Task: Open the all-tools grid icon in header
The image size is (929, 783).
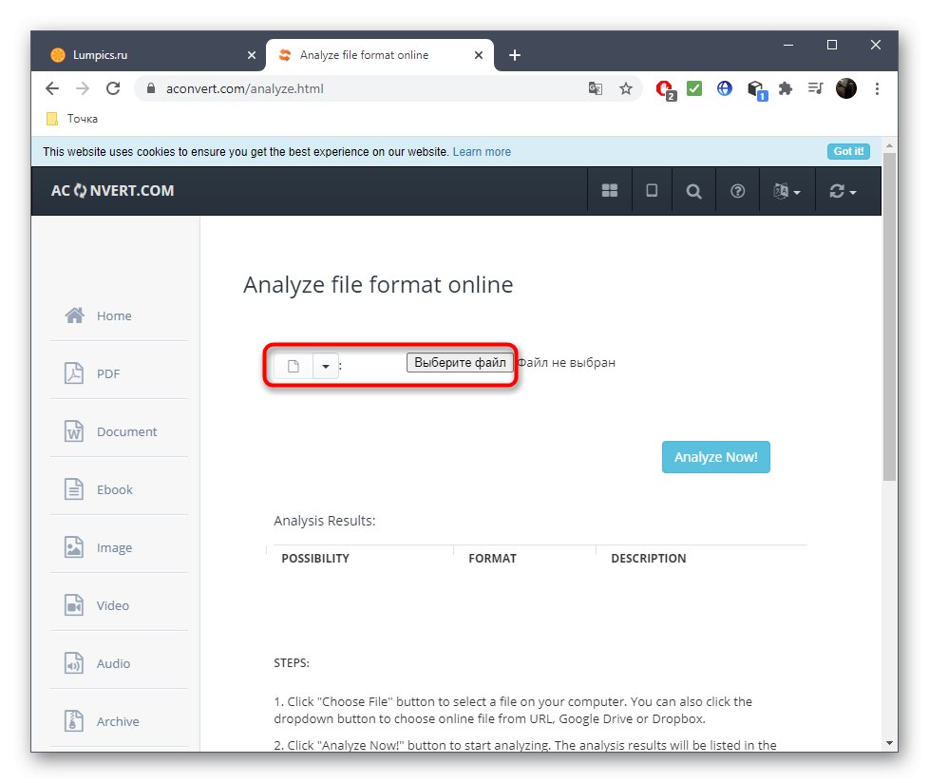Action: coord(610,190)
